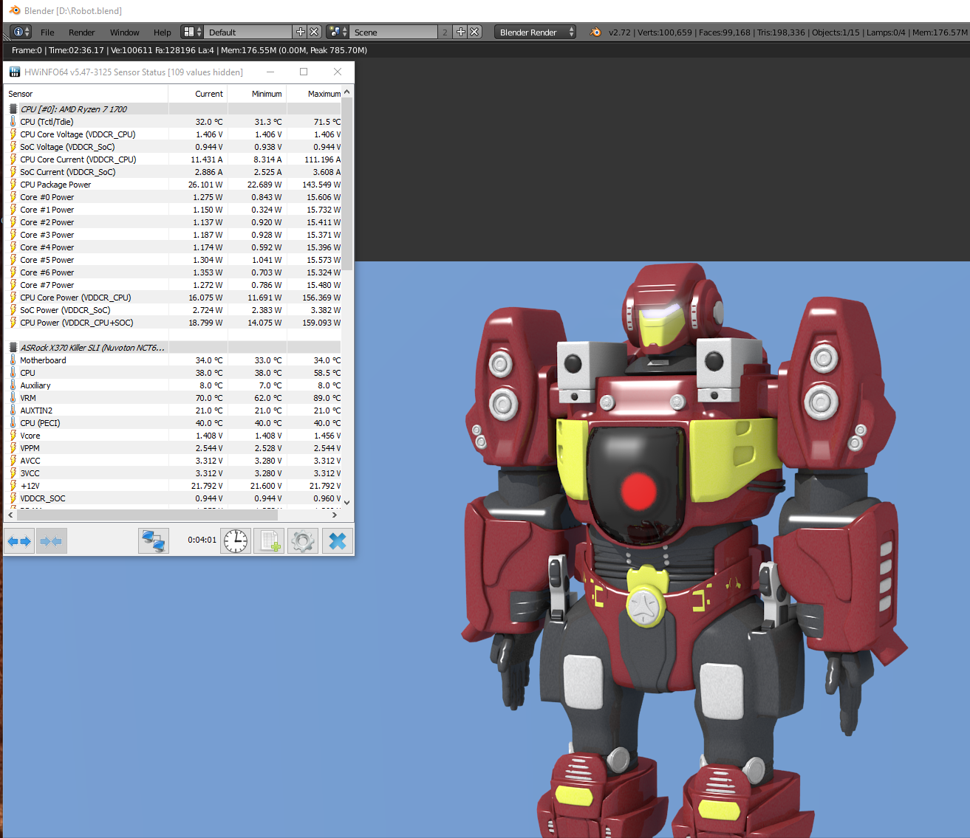The image size is (970, 838).
Task: Delete the Default screen layout
Action: tap(314, 32)
